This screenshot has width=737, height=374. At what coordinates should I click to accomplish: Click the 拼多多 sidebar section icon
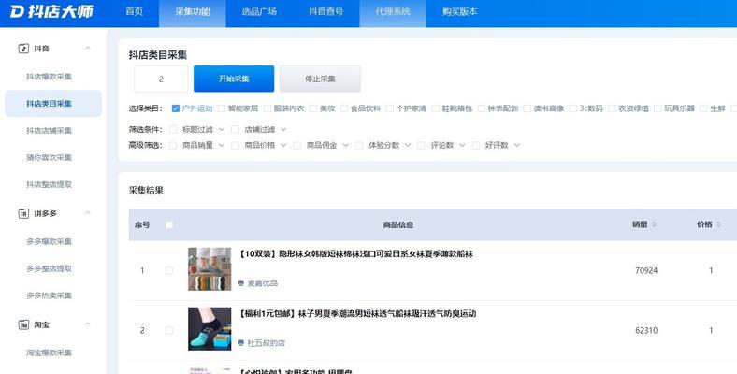click(x=23, y=214)
